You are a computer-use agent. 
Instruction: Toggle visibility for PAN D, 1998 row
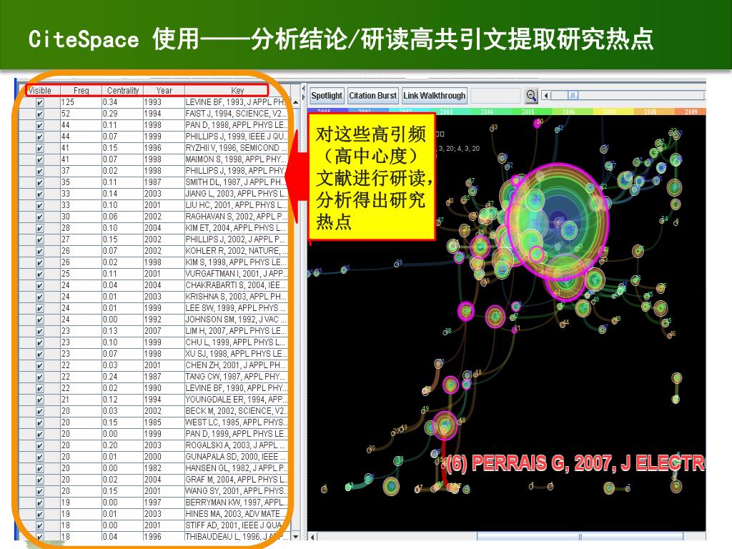(40, 125)
